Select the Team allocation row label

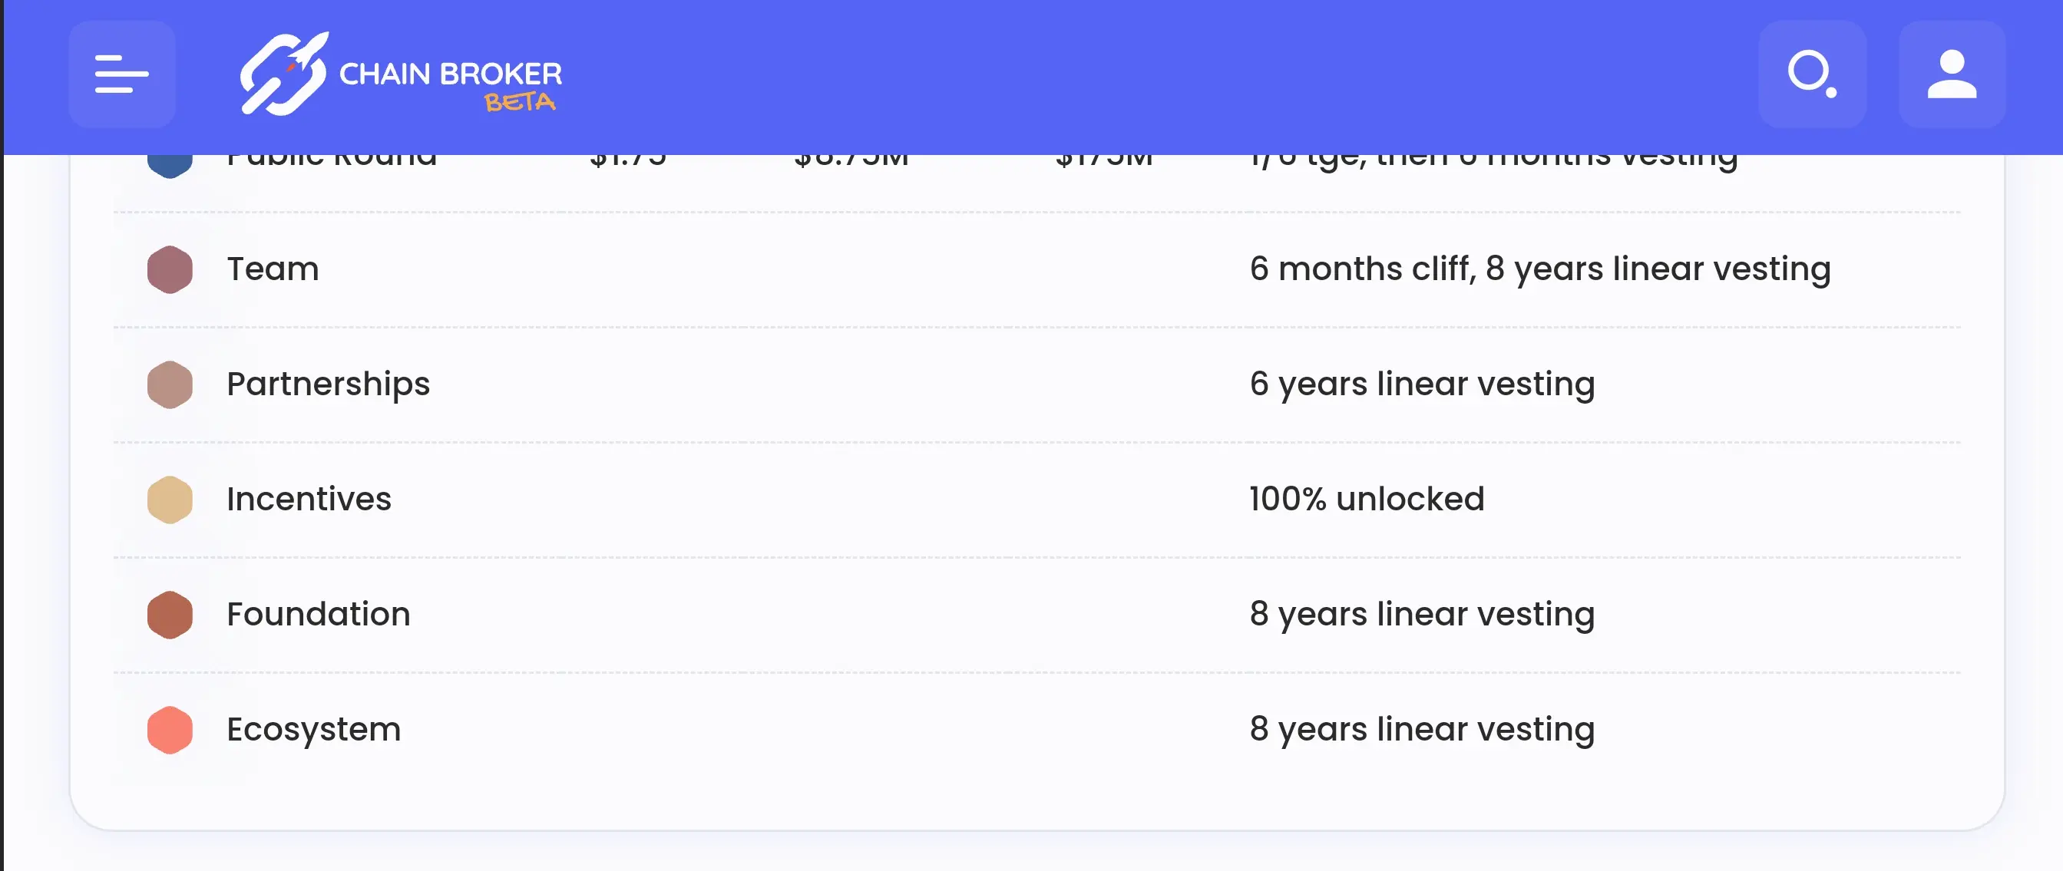point(273,269)
